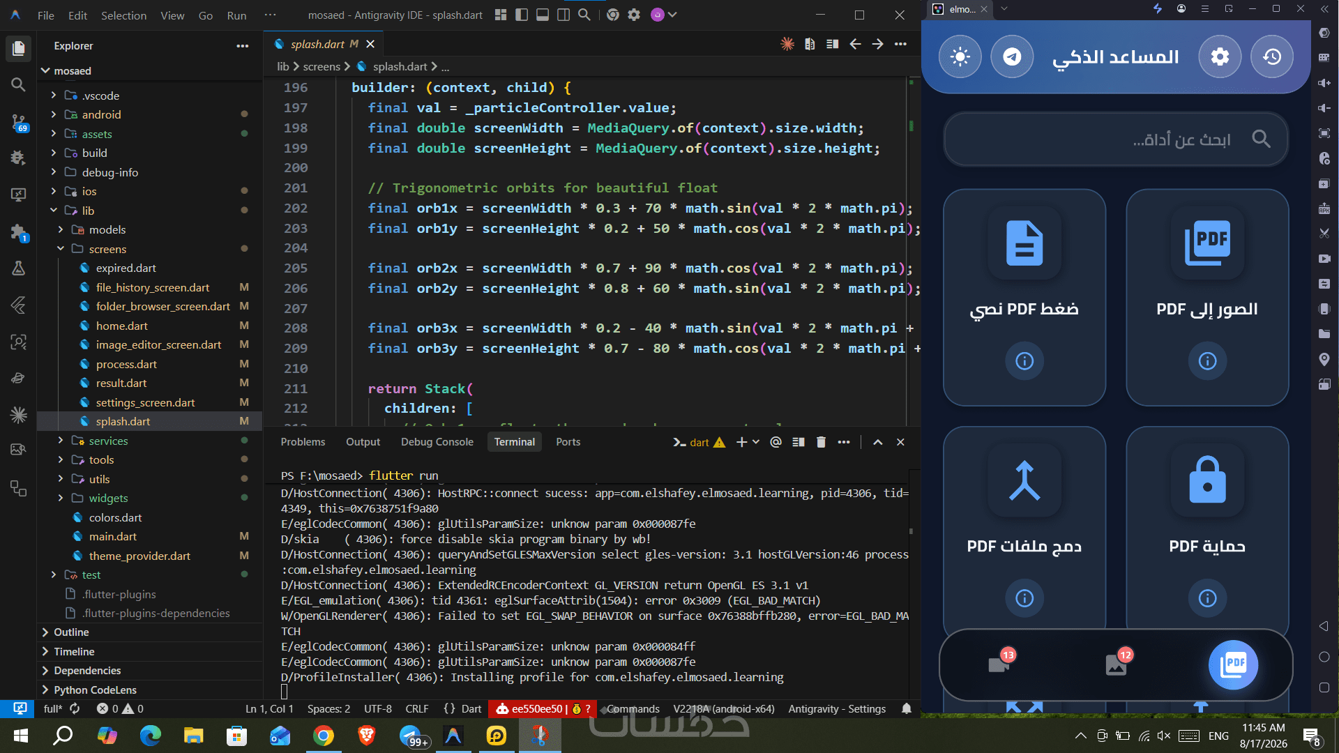The width and height of the screenshot is (1339, 753).
Task: Open Microsoft Edge from the taskbar
Action: [150, 736]
